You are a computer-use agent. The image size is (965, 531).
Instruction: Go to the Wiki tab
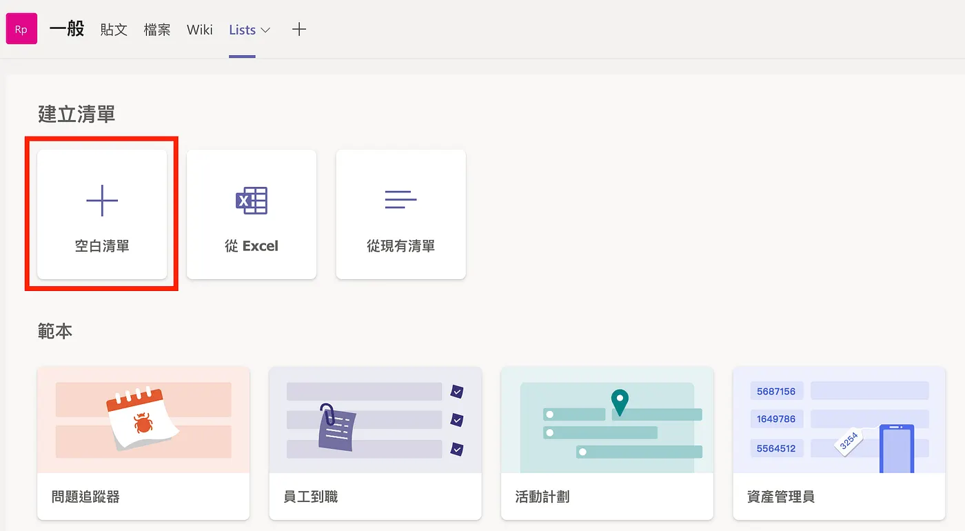pyautogui.click(x=200, y=30)
